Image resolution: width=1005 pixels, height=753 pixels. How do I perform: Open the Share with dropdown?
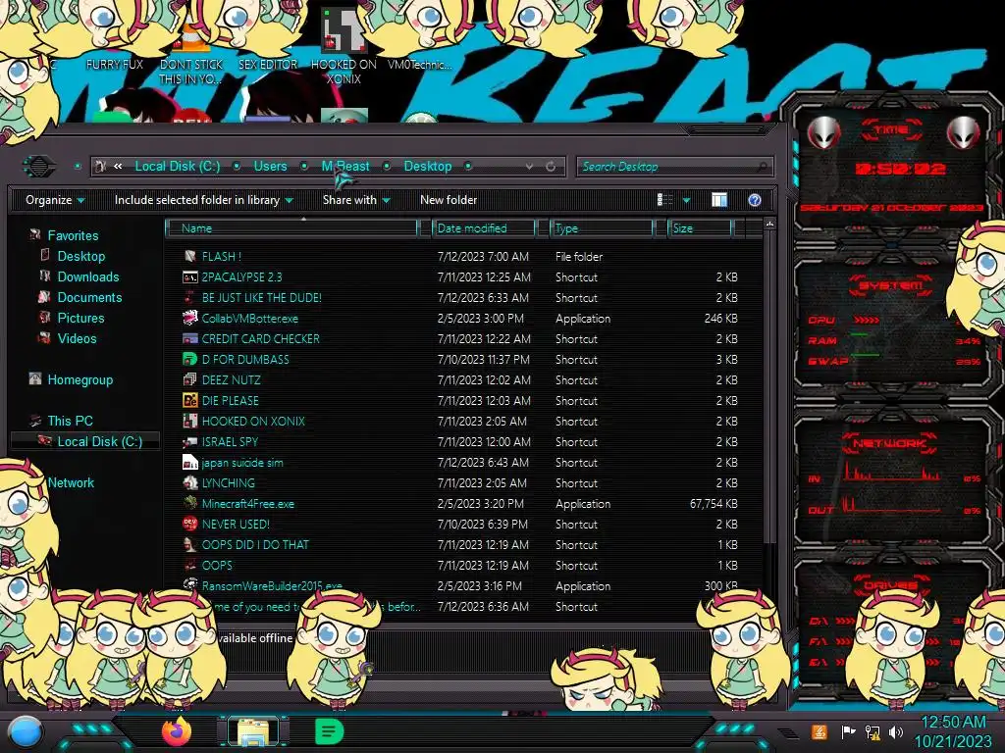[x=356, y=200]
